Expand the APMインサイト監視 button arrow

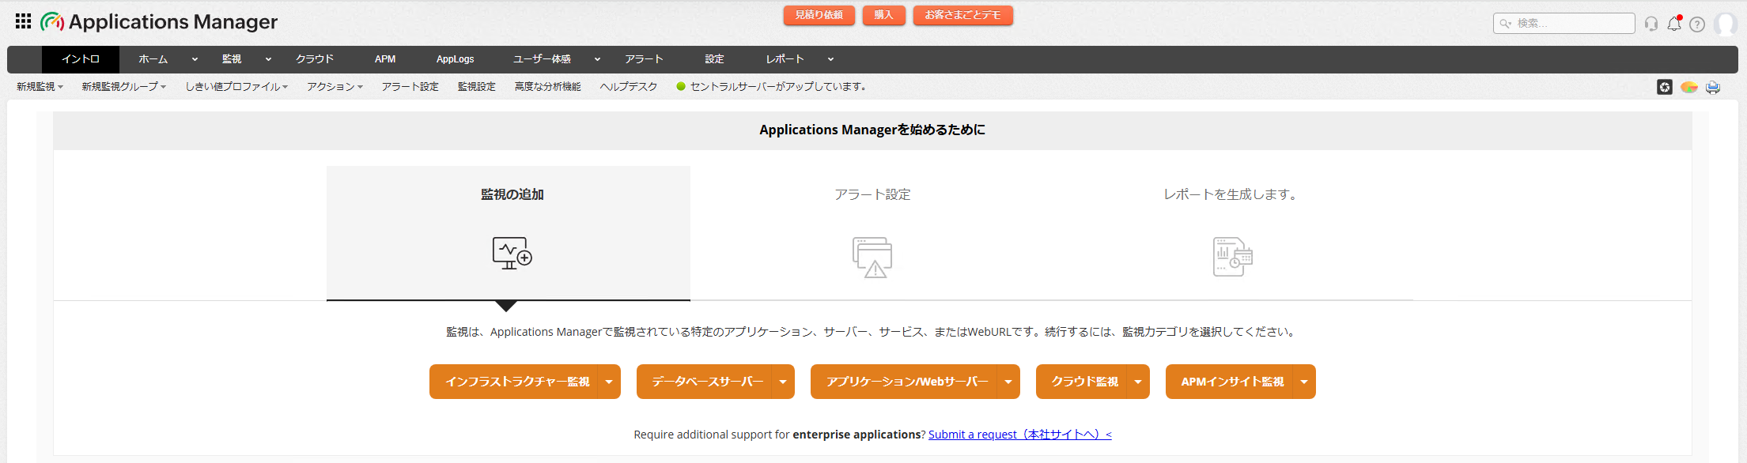point(1304,382)
